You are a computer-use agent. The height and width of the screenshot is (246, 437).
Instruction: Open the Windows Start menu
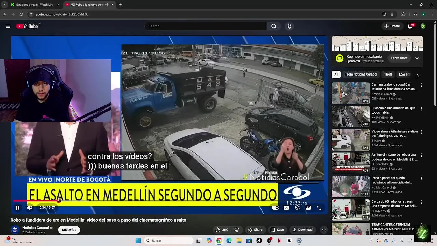138,241
